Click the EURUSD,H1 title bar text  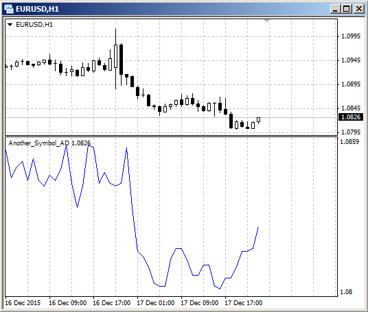[37, 9]
